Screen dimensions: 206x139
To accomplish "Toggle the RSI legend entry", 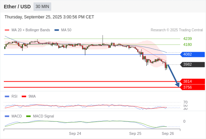I will [11, 96].
